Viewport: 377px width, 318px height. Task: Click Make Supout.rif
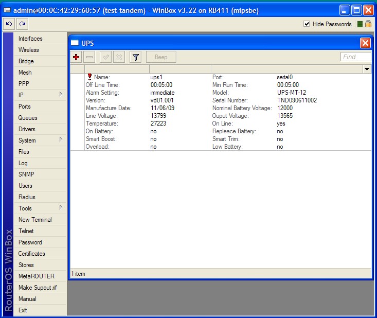[x=40, y=287]
